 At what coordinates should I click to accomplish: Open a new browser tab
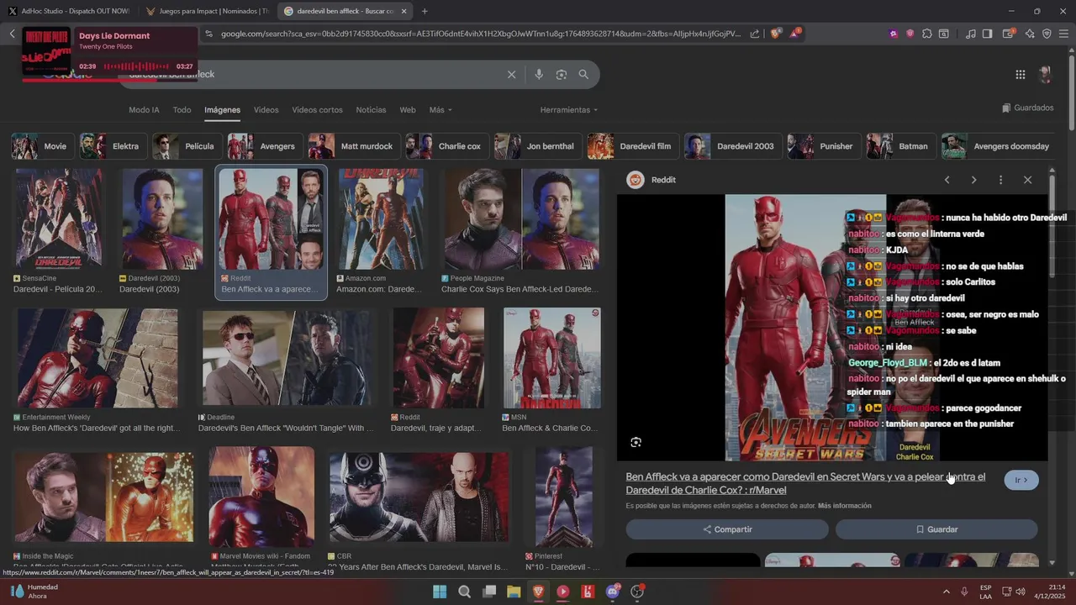pos(425,11)
